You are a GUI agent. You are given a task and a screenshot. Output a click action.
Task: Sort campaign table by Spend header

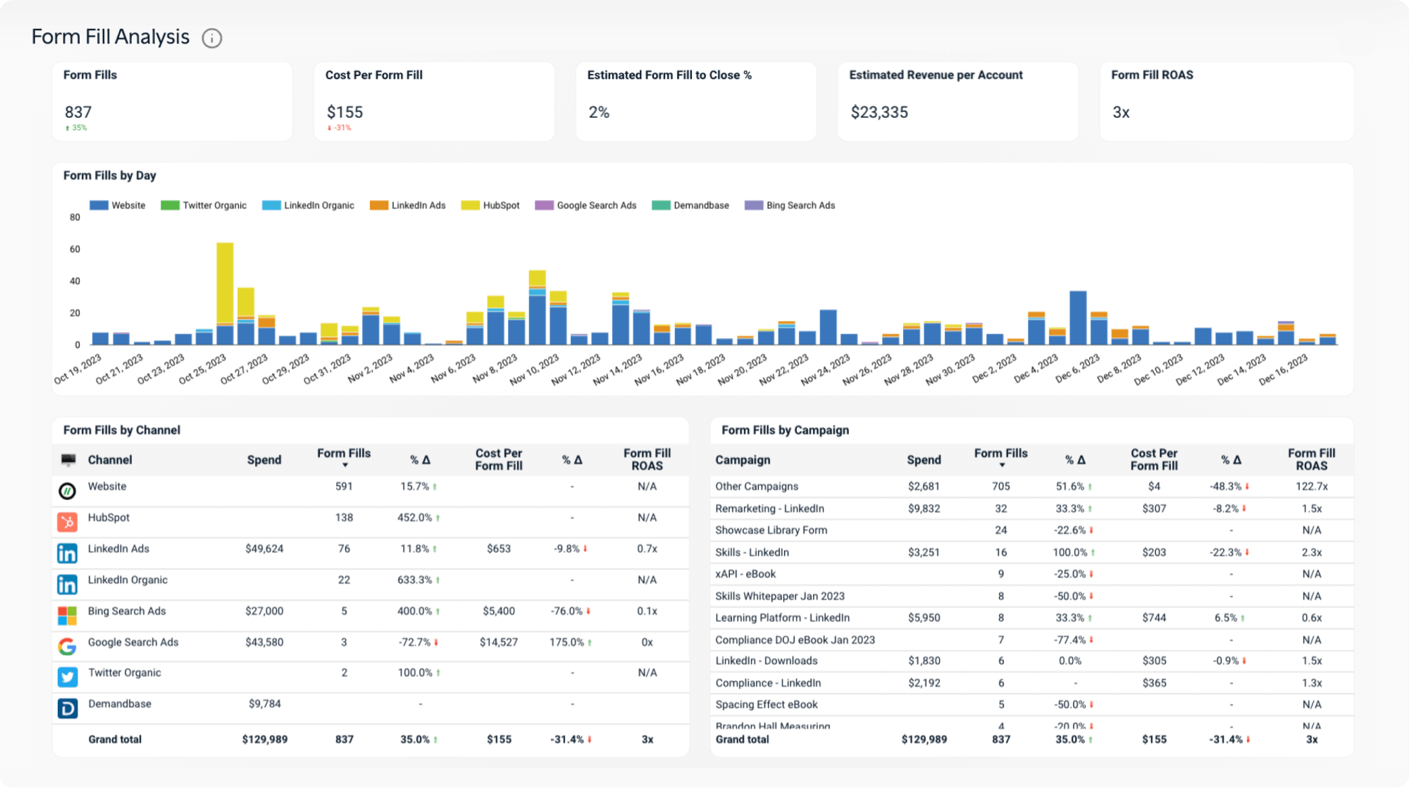924,460
